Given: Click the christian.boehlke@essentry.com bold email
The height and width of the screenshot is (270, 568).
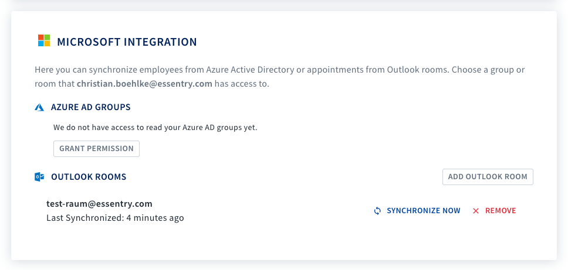Looking at the screenshot, I should coord(144,84).
